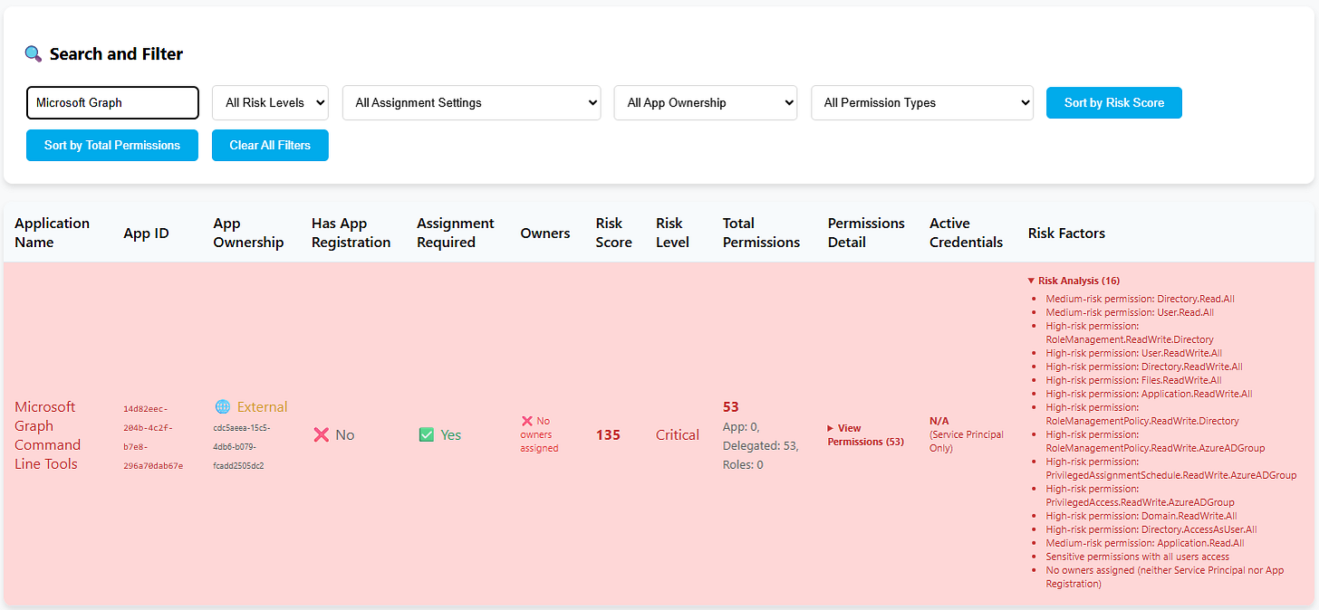Click the App ID column header
The height and width of the screenshot is (610, 1319).
point(146,233)
